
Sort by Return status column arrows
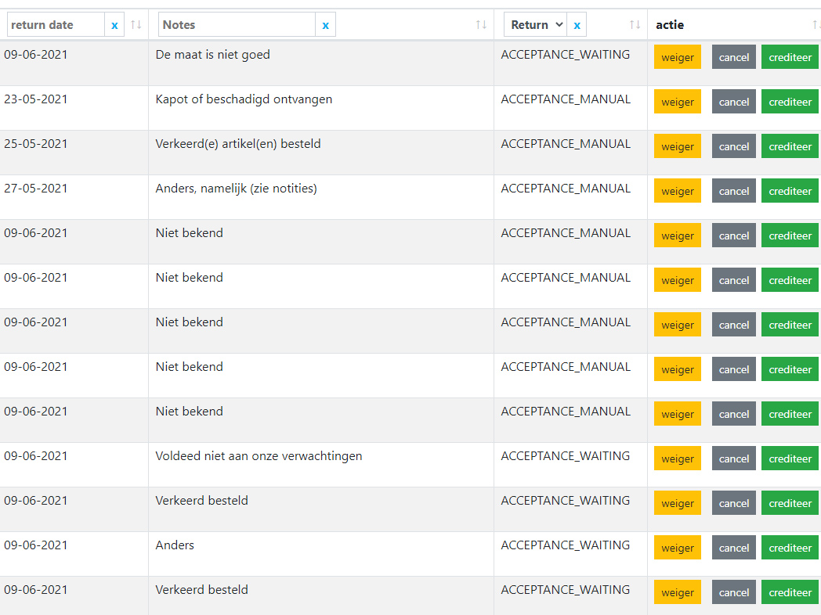pos(635,24)
